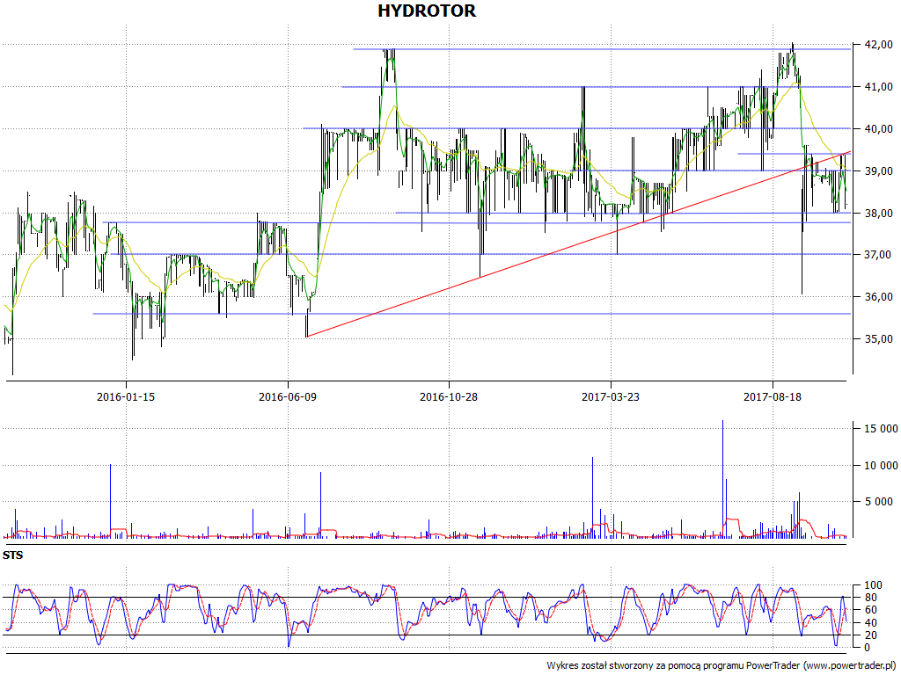The width and height of the screenshot is (901, 675).
Task: Click the 0 level on STS axis
Action: 868,648
